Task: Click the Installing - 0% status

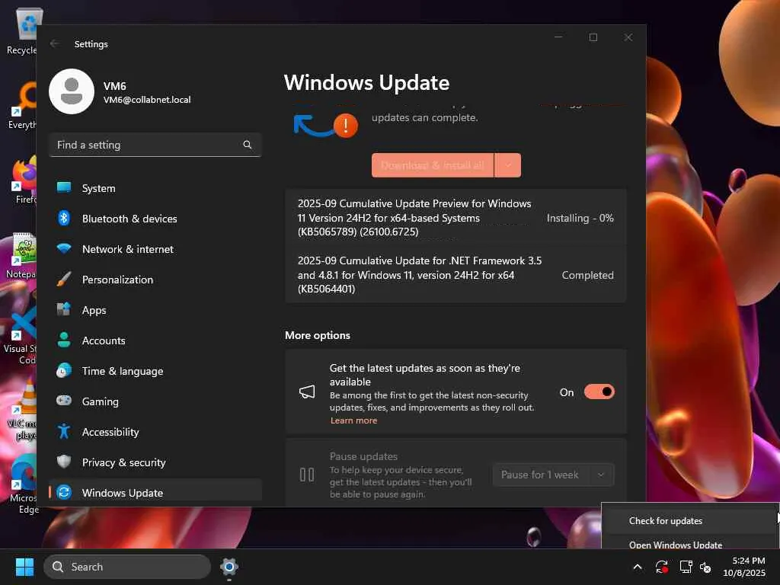Action: (x=580, y=218)
